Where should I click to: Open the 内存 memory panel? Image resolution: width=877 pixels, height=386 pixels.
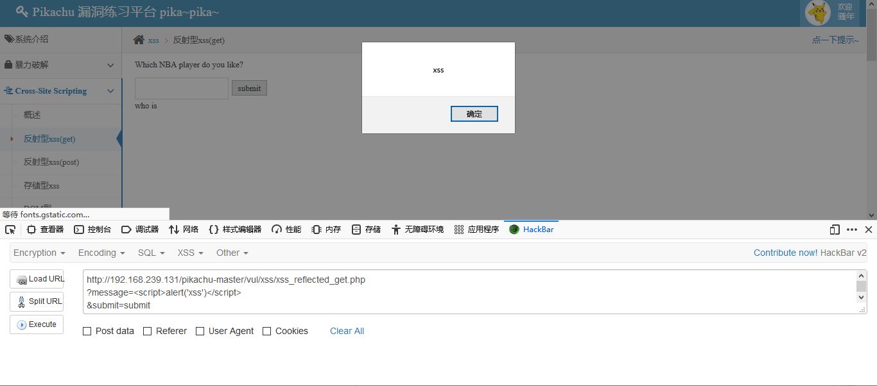[326, 230]
